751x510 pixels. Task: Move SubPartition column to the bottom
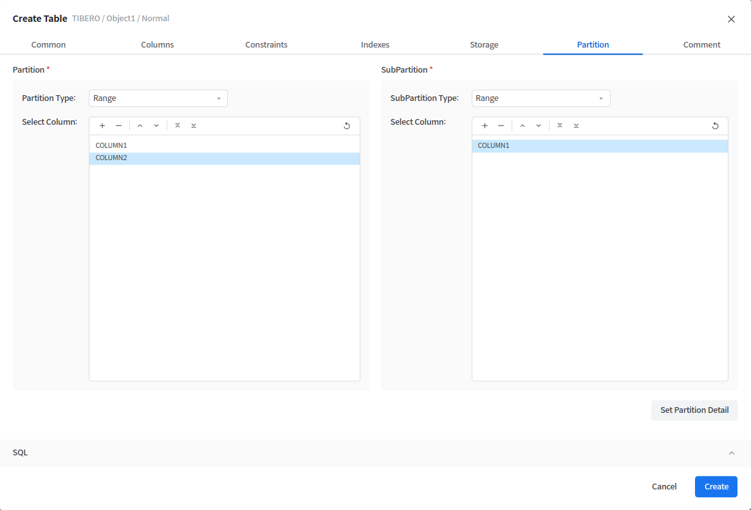576,126
